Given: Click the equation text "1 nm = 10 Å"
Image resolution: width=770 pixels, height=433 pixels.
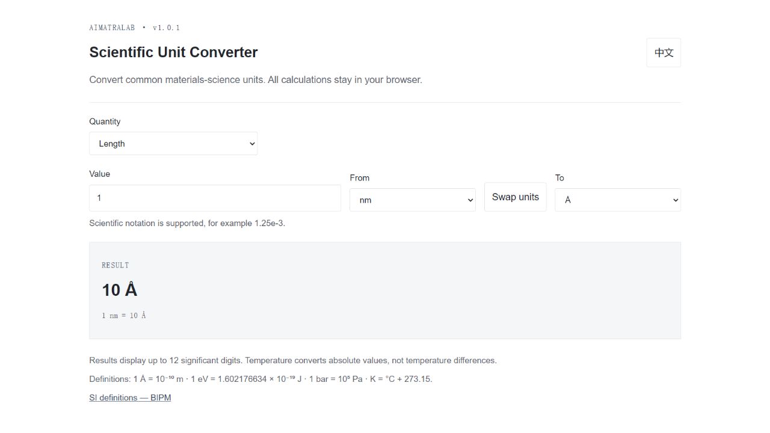Looking at the screenshot, I should click(x=124, y=316).
